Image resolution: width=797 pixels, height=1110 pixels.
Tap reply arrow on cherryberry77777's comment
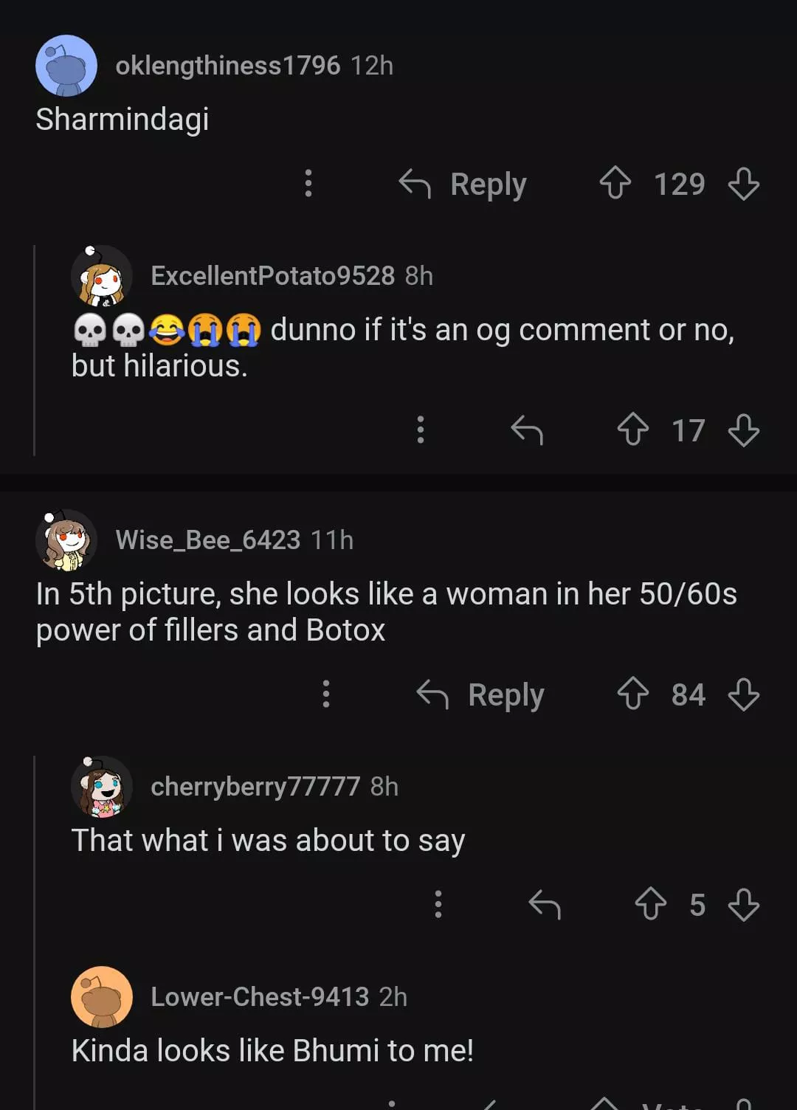(545, 904)
